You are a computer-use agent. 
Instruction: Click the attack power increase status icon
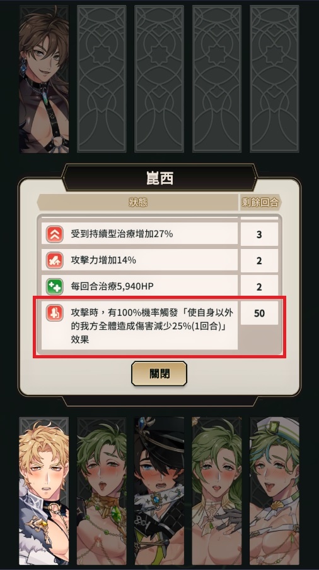tap(54, 260)
